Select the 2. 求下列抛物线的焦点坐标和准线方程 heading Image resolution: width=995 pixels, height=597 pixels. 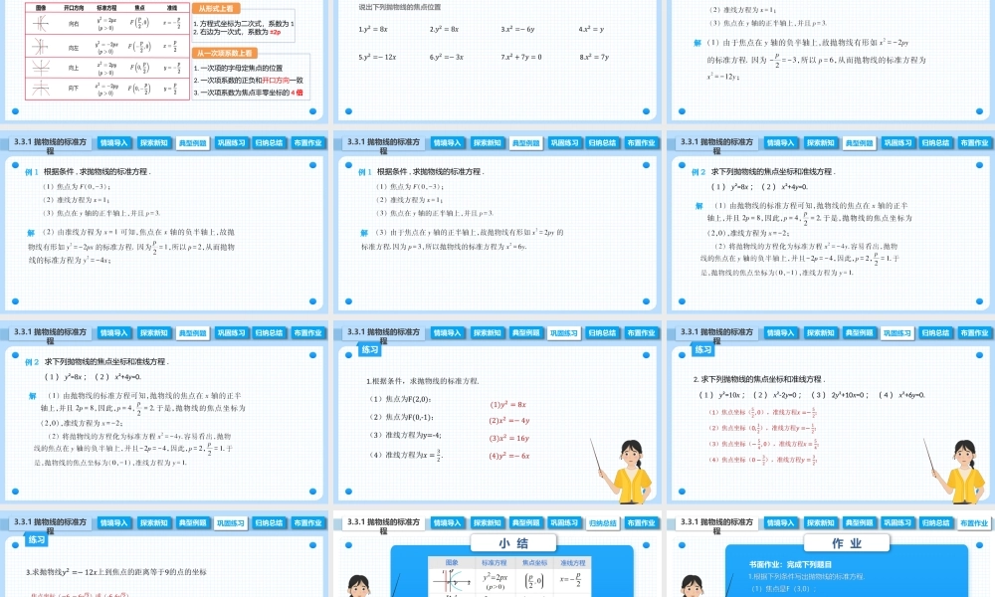coord(758,379)
